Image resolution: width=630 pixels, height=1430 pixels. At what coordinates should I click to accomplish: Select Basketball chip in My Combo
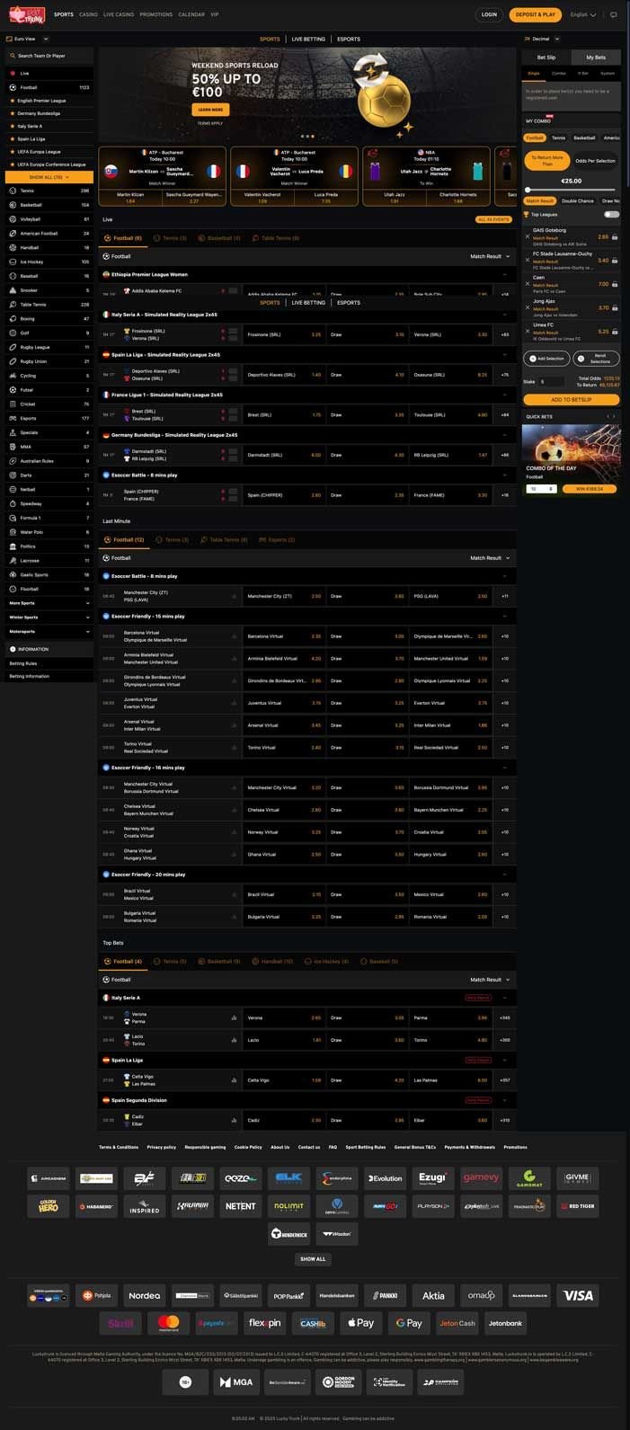point(585,138)
